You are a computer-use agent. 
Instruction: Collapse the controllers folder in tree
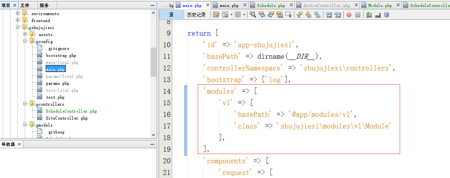pos(25,104)
